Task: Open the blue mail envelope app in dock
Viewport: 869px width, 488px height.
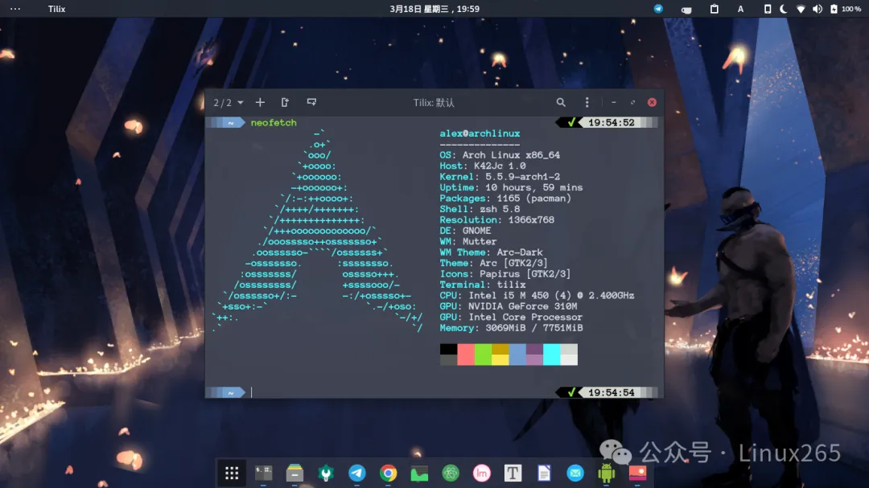Action: pos(575,473)
